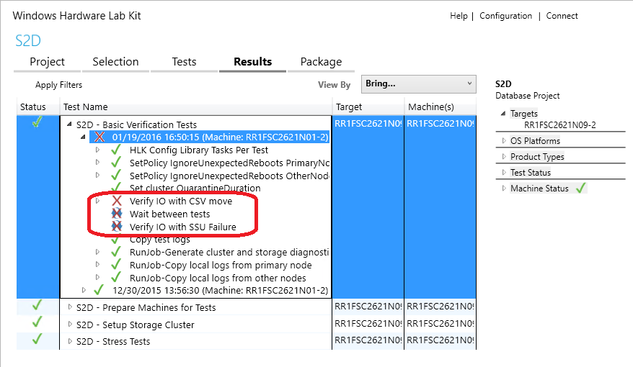
Task: Click red X icon for Verify IO with CSV move
Action: [x=117, y=201]
